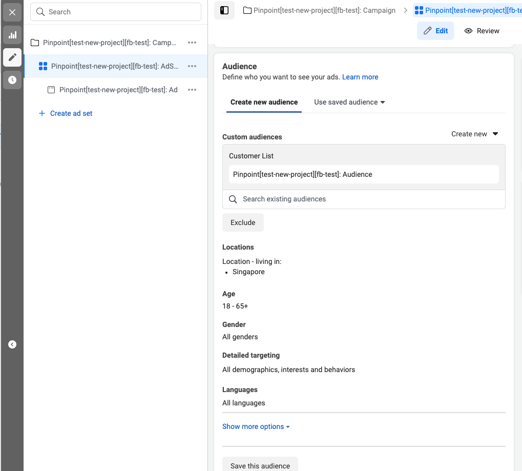The height and width of the screenshot is (471, 522).
Task: Open more options for the campaign row
Action: click(192, 43)
